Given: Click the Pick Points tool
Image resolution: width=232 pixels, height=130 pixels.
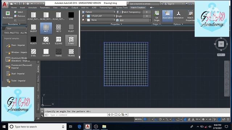Looking at the screenshot, I should click(x=8, y=15).
